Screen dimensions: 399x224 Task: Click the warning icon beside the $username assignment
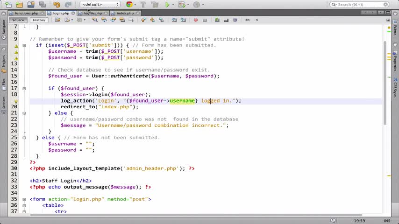tap(16, 52)
